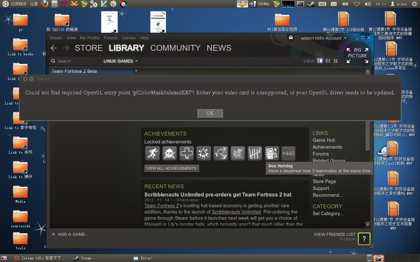This screenshot has height=262, width=420.
Task: Click the skull achievement icon
Action: (170, 153)
